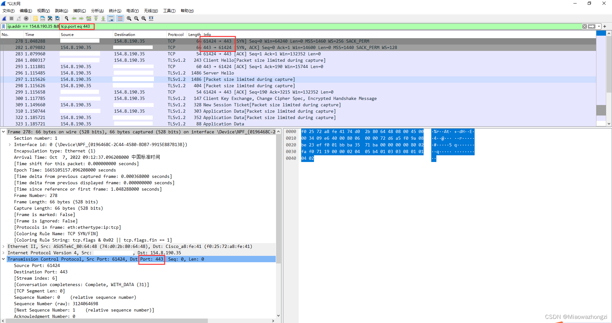Close the capture file
This screenshot has width=612, height=323.
(x=50, y=18)
